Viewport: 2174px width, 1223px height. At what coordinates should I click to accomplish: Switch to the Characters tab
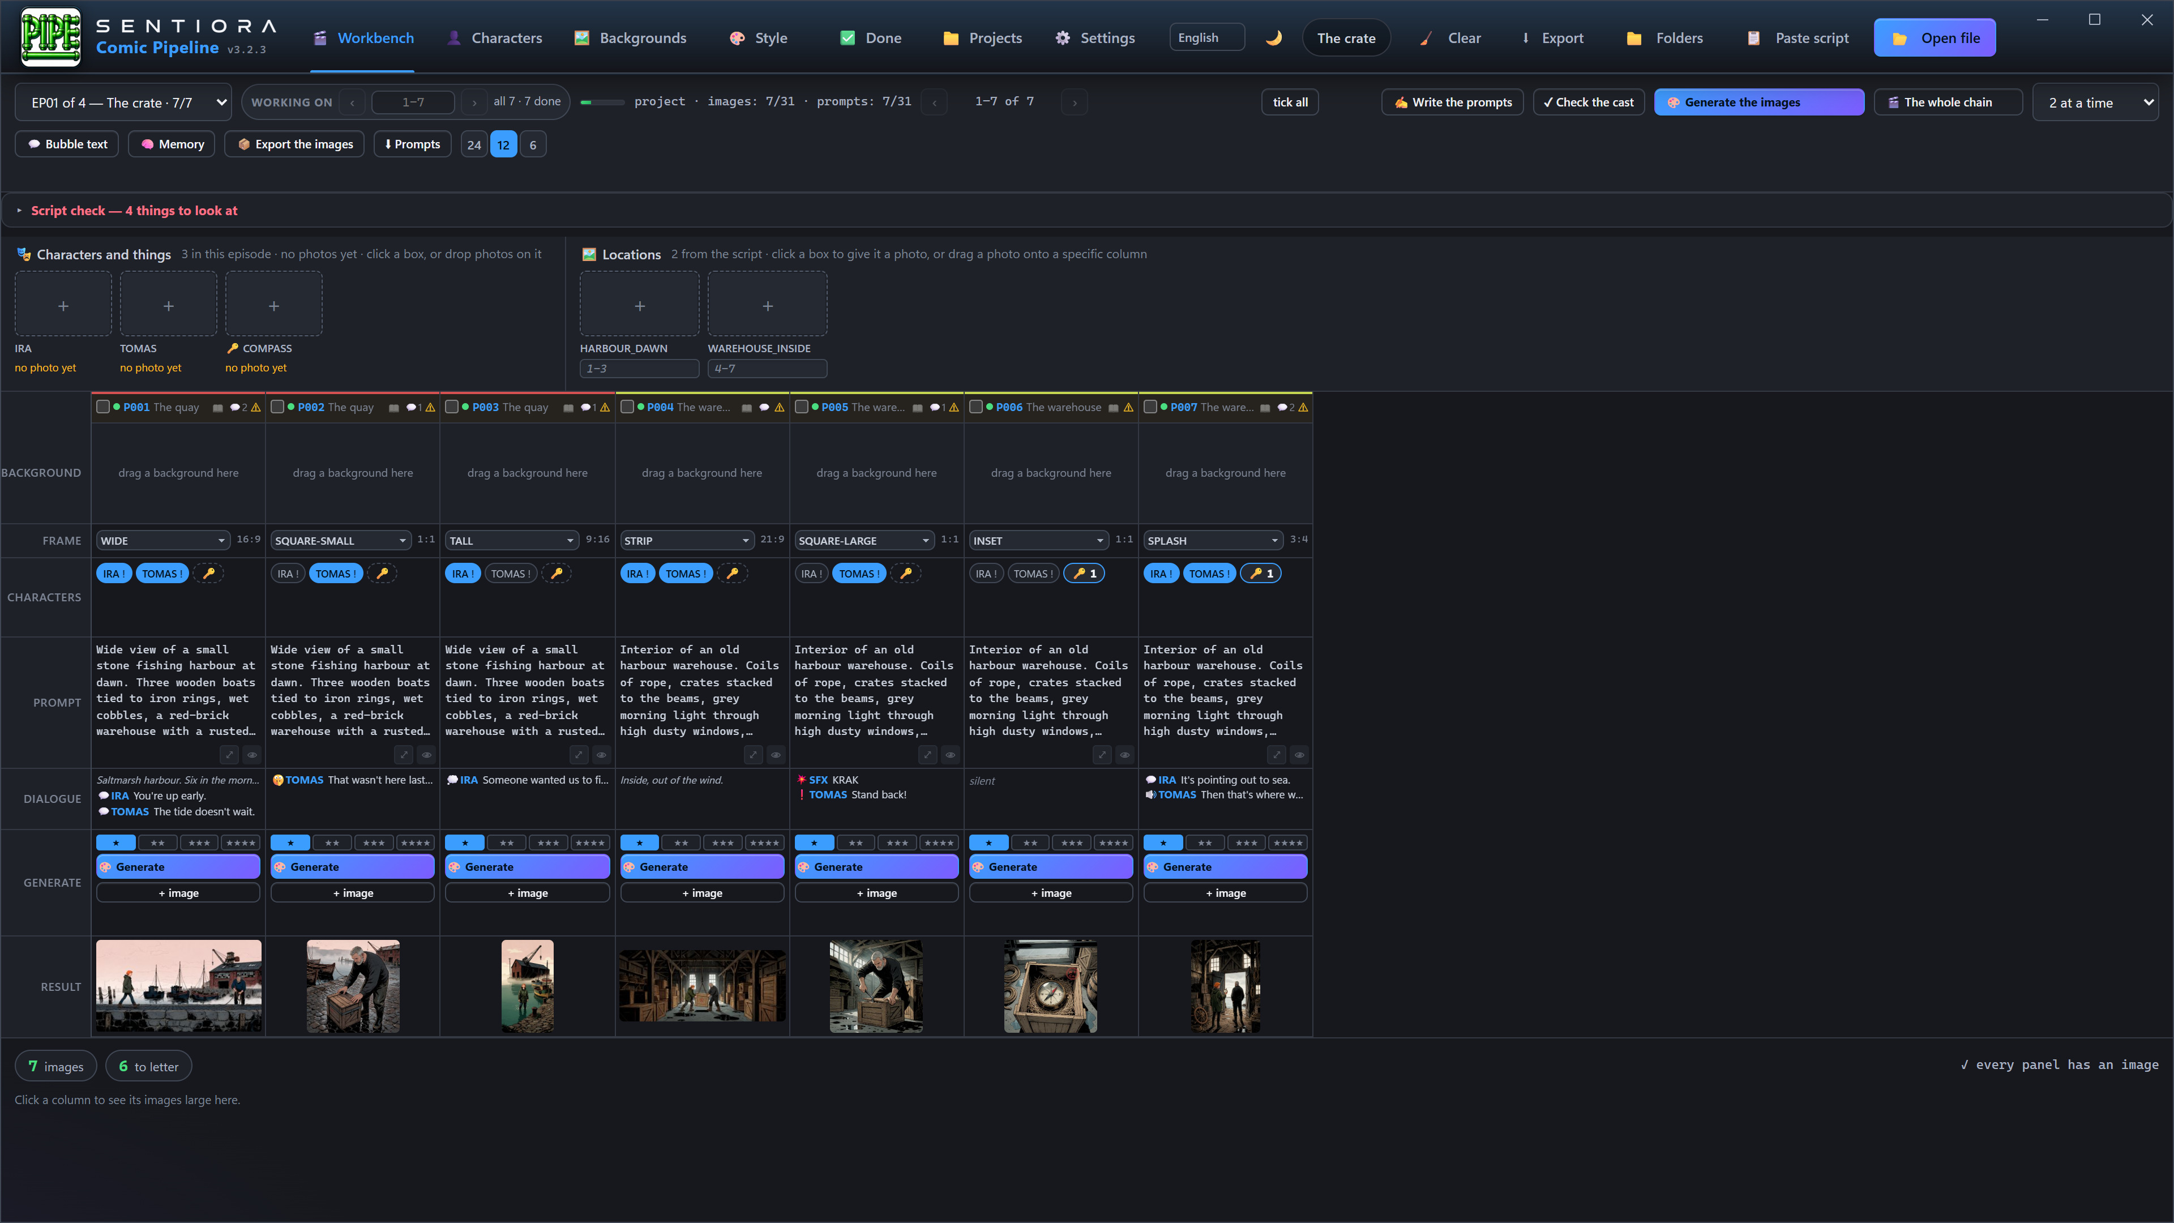click(x=495, y=38)
